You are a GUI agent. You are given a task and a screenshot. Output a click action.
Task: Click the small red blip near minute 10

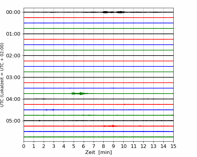pos(124,104)
